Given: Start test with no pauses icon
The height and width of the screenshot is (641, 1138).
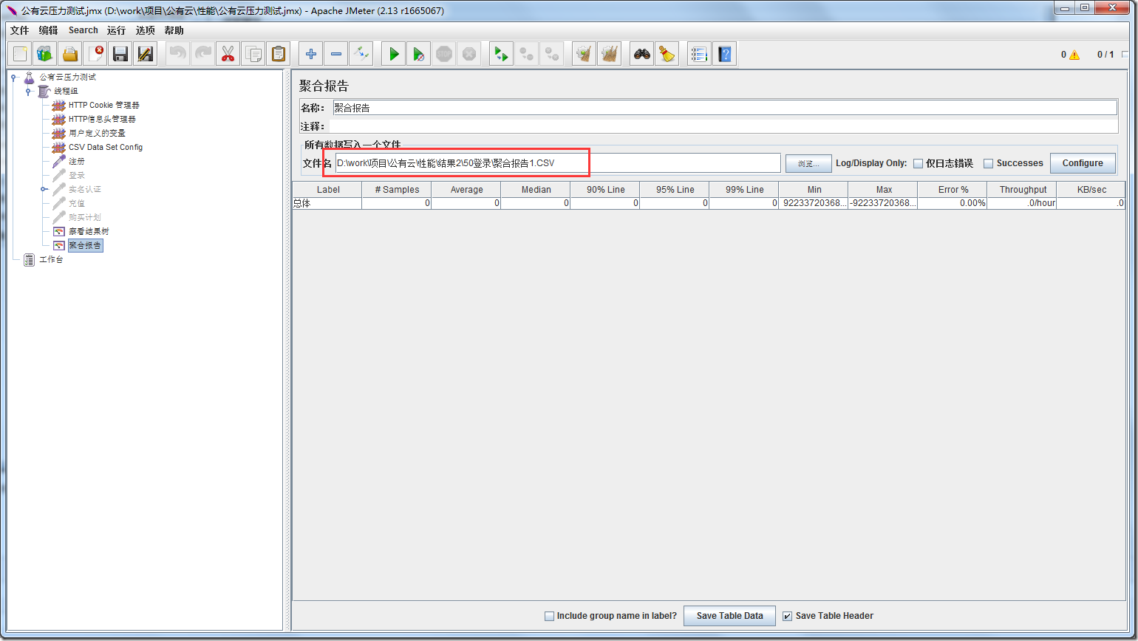Looking at the screenshot, I should pos(418,54).
